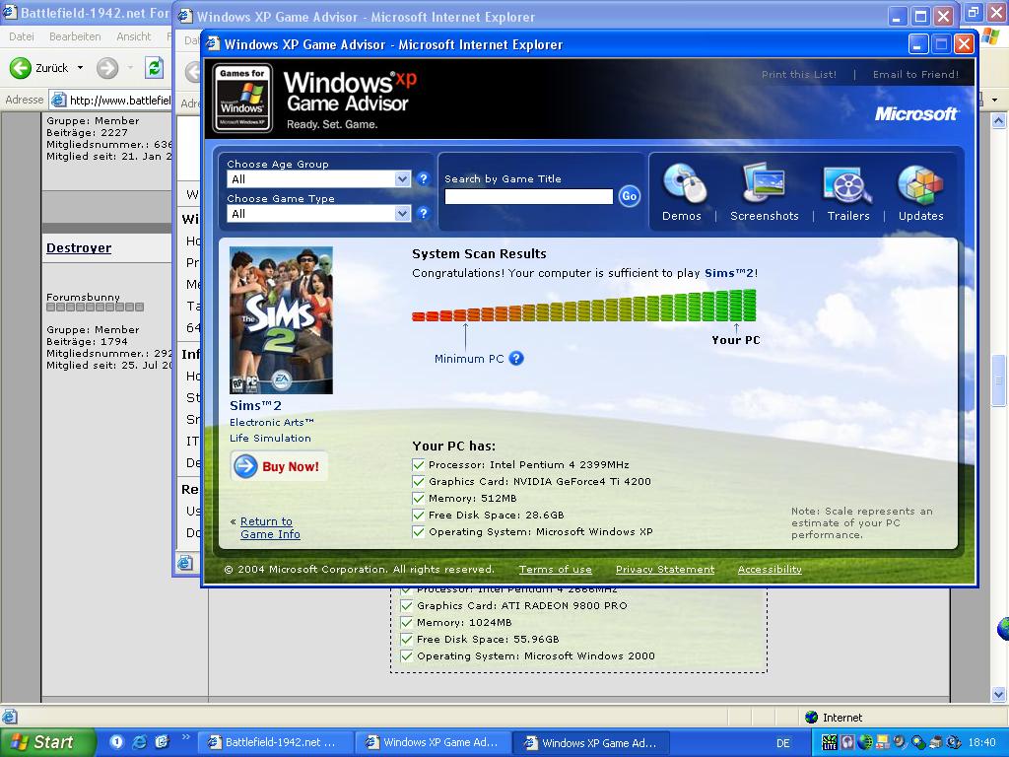Open the Demos section icon

click(x=685, y=184)
